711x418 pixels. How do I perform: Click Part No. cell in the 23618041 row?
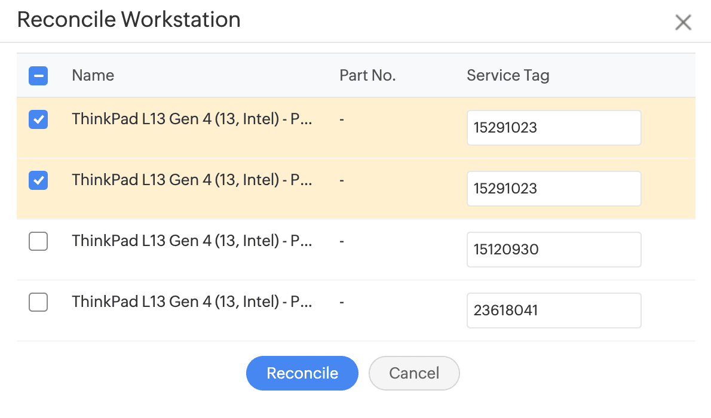coord(342,302)
